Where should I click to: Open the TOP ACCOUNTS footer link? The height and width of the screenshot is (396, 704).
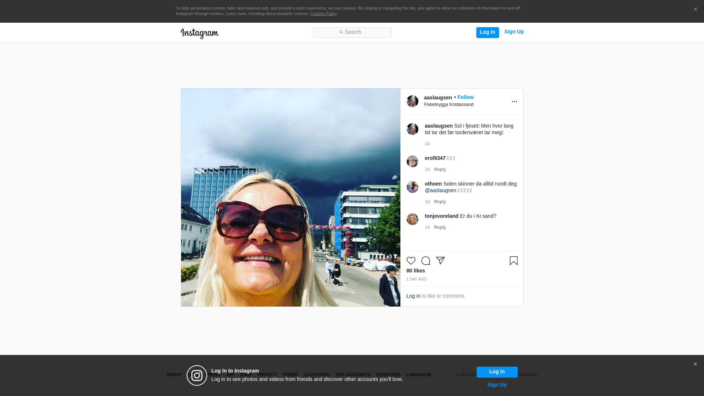[352, 375]
